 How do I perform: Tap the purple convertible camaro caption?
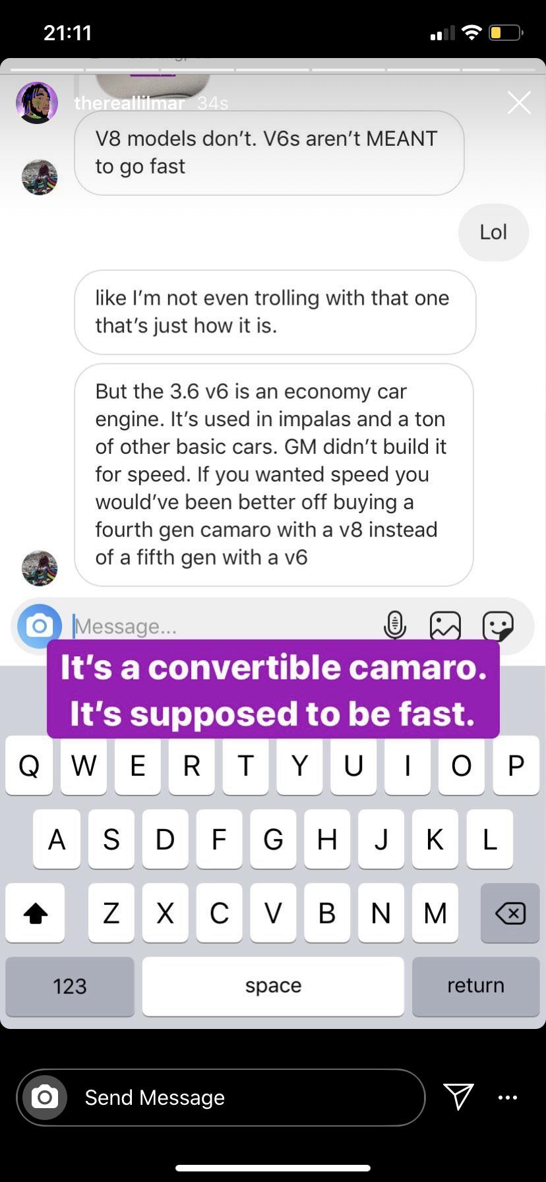click(x=273, y=689)
